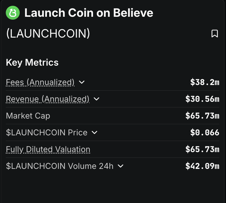This screenshot has height=203, width=226.
Task: Expand the $LAUNCHCOIN Price chevron
Action: coord(94,132)
